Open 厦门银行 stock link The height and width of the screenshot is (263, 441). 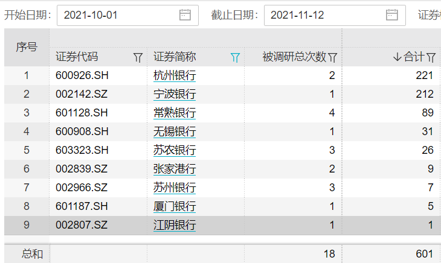point(175,207)
